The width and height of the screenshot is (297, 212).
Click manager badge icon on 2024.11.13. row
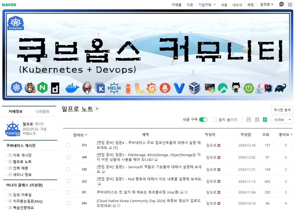click(219, 181)
